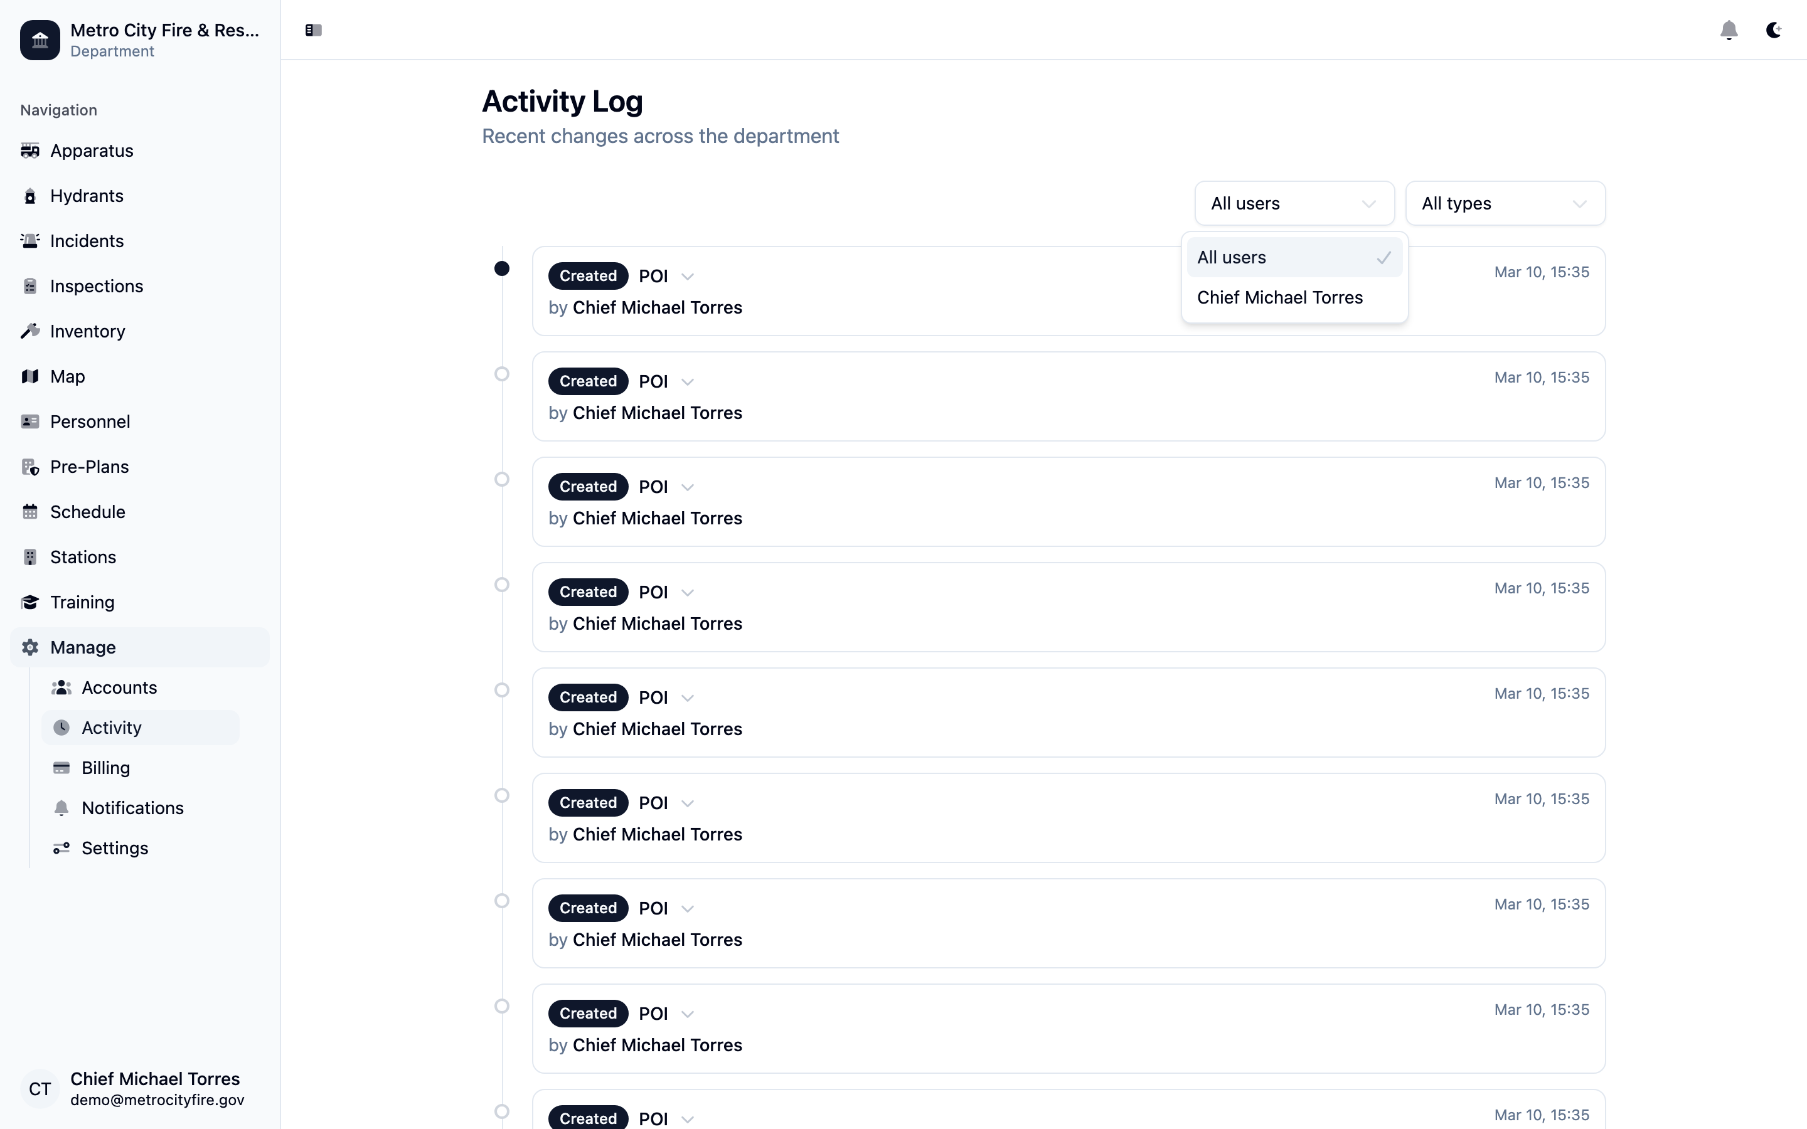Image resolution: width=1807 pixels, height=1129 pixels.
Task: Open the Training graduation cap icon
Action: (31, 602)
